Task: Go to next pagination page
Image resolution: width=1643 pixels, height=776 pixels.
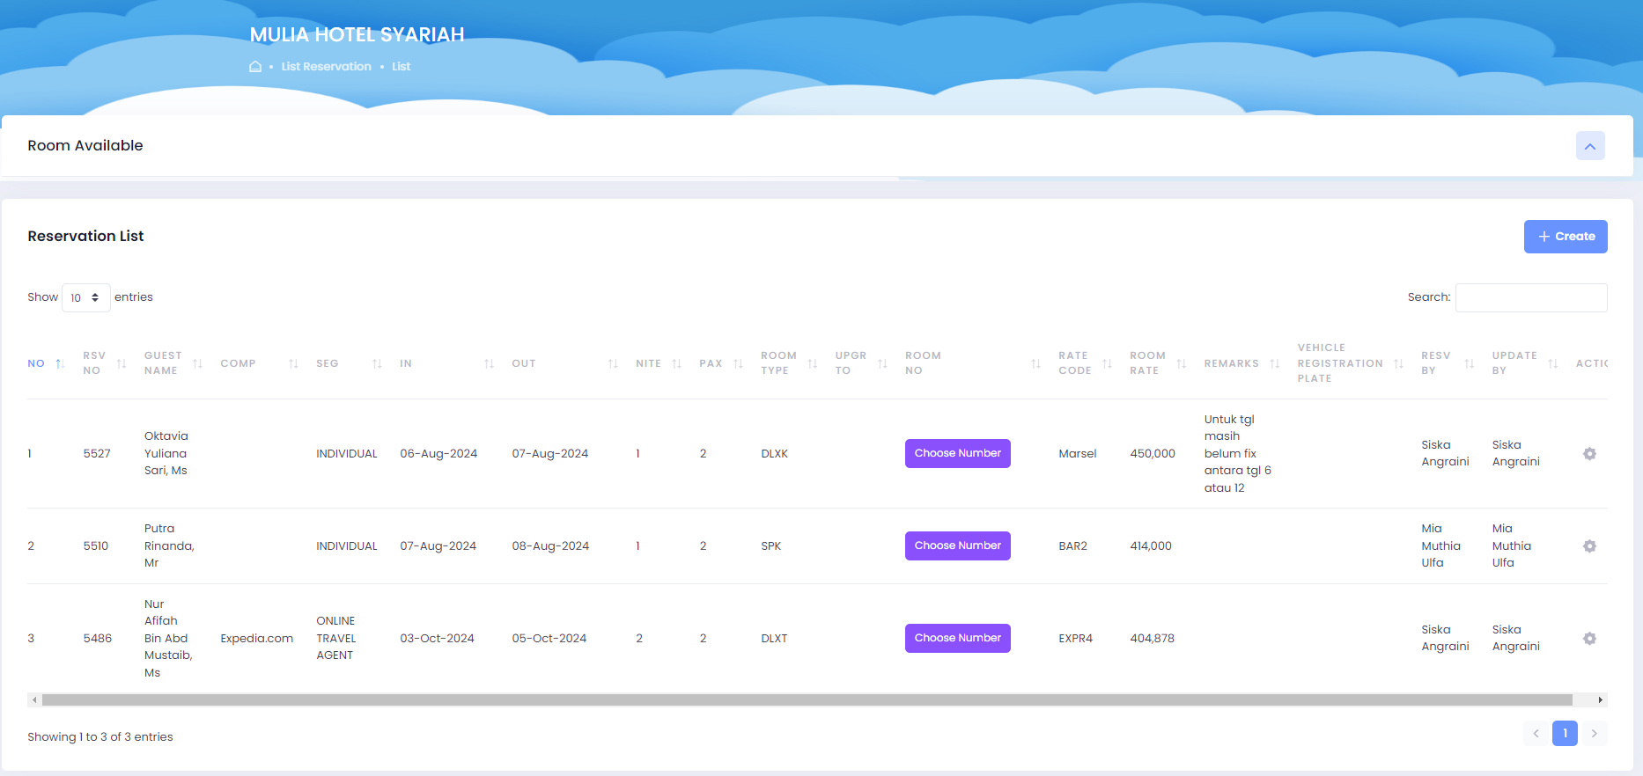Action: coord(1594,734)
